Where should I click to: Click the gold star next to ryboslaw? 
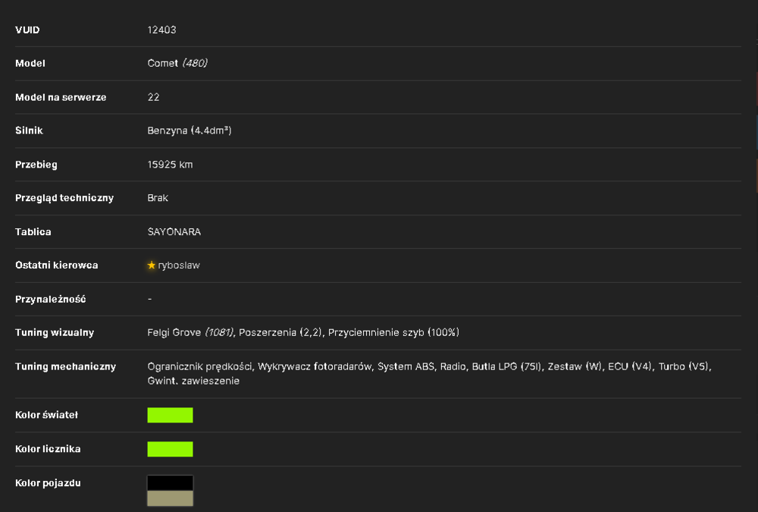click(152, 265)
